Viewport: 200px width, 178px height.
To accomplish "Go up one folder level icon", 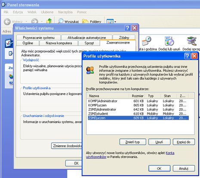I will 49,21.
